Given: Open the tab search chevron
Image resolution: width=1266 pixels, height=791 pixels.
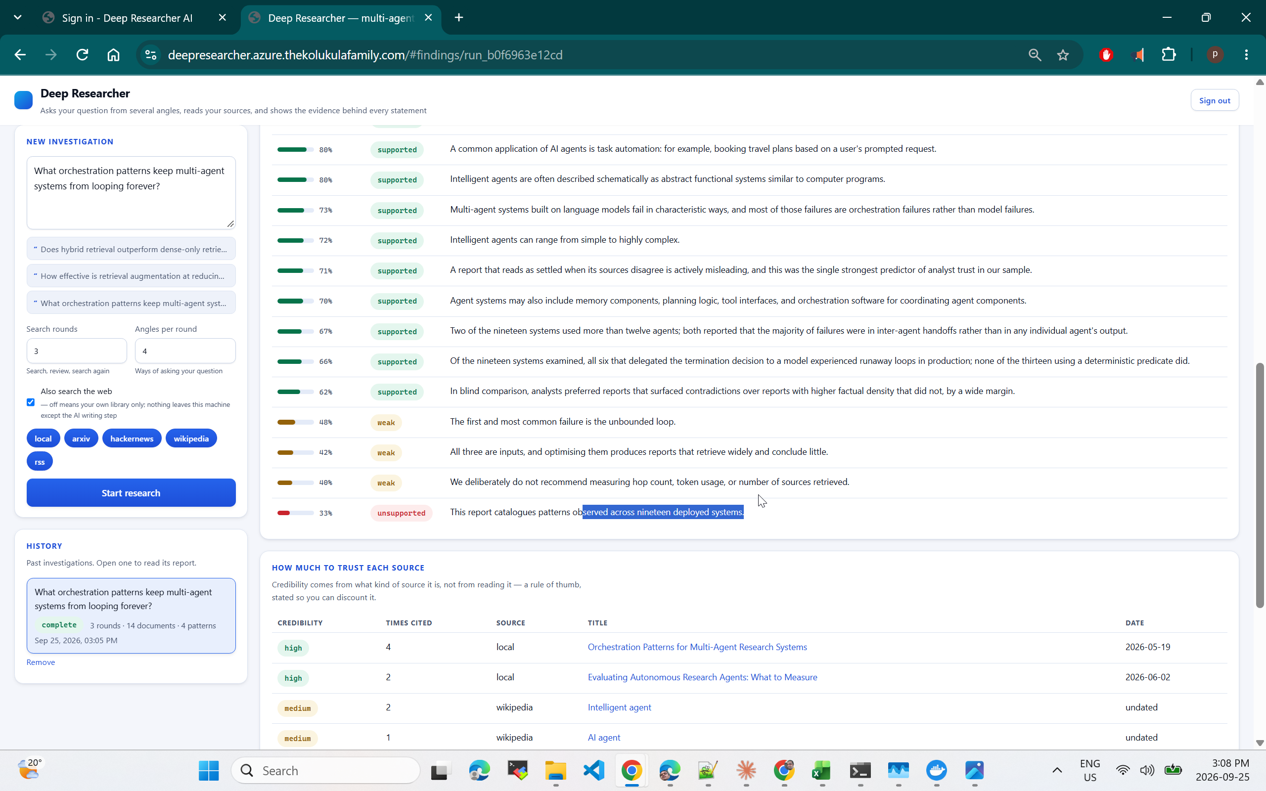Looking at the screenshot, I should coord(18,18).
